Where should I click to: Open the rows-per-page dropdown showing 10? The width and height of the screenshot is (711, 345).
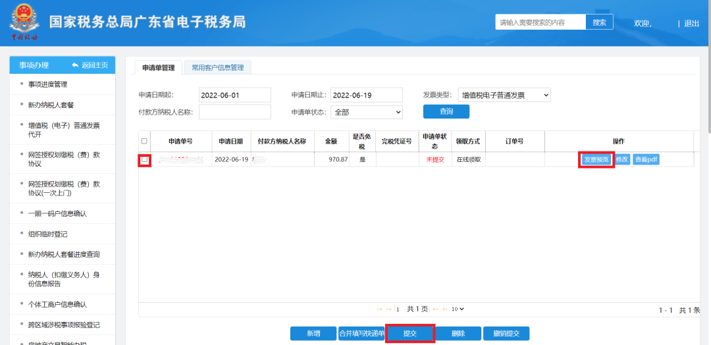point(458,309)
